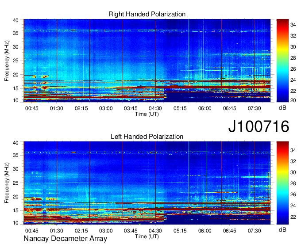Image resolution: width=301 pixels, height=244 pixels.
Task: Click the '07:30' time tick of Right Handed plot
Action: pos(254,108)
